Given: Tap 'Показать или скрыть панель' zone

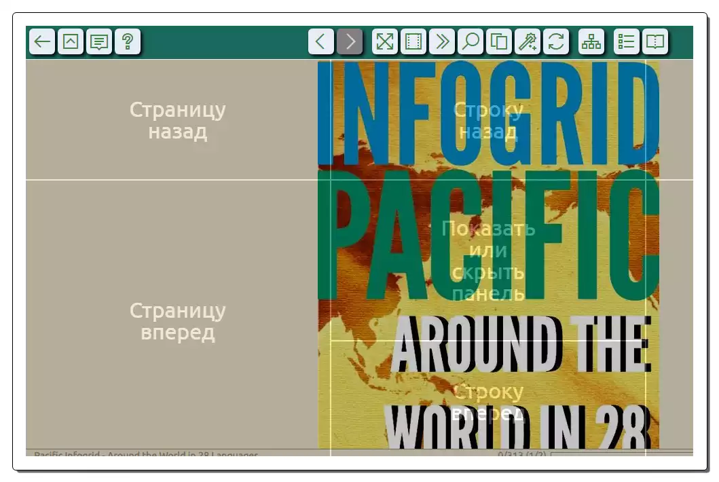Looking at the screenshot, I should pos(488,260).
